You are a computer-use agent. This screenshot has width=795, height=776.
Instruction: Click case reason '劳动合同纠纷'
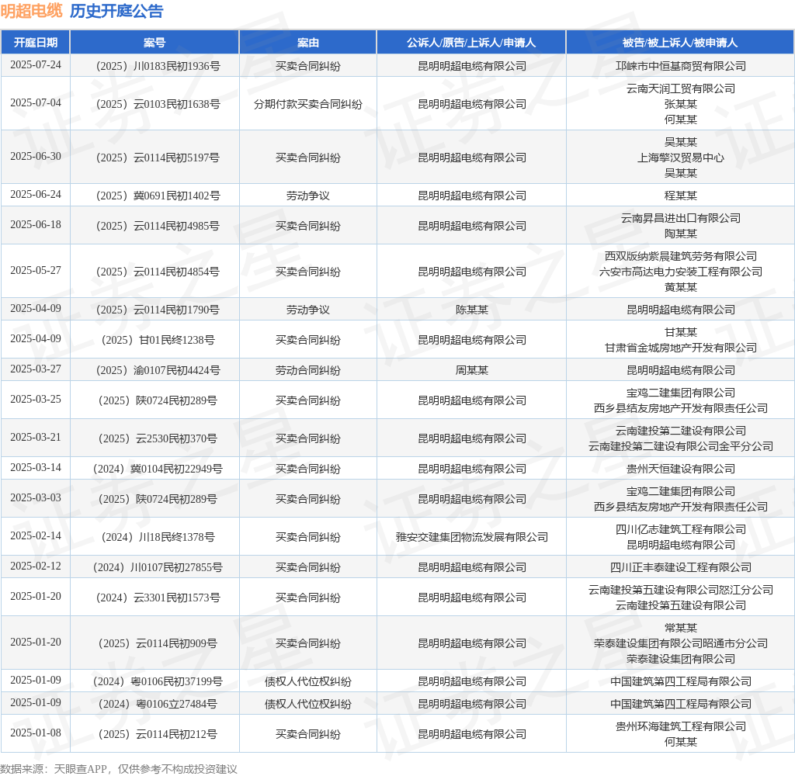(307, 370)
